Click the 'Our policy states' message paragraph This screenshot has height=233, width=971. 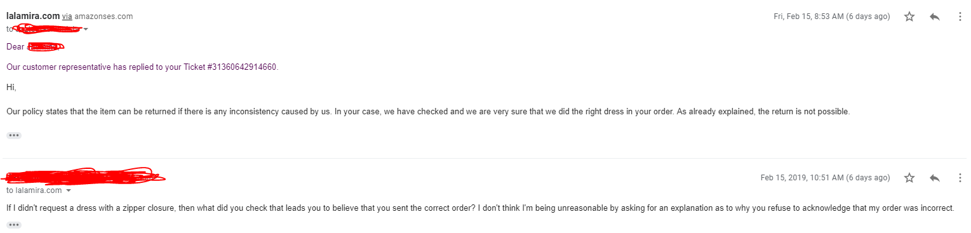(x=428, y=112)
